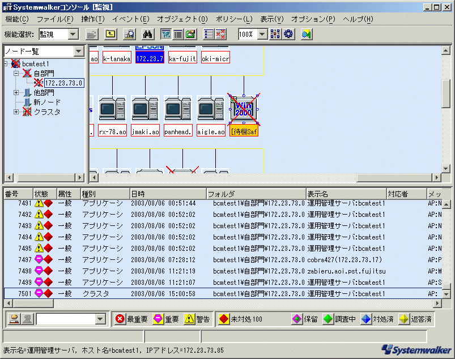Open the 100% zoom dropdown
The width and height of the screenshot is (455, 359).
262,34
